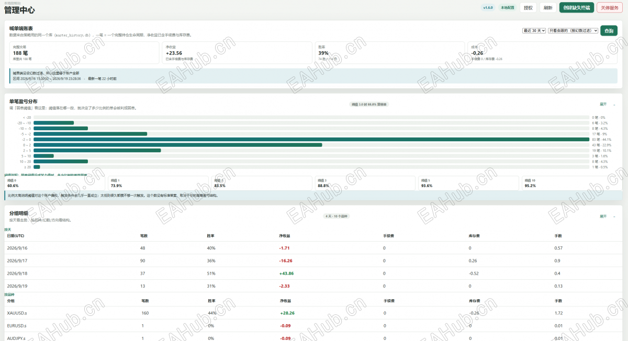Click the 按天 group label
The height and width of the screenshot is (341, 628).
[8, 230]
